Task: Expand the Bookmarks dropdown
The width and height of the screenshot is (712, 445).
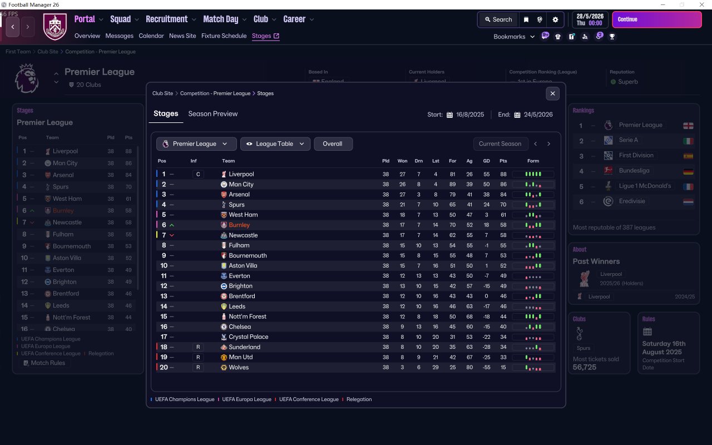Action: (x=514, y=37)
